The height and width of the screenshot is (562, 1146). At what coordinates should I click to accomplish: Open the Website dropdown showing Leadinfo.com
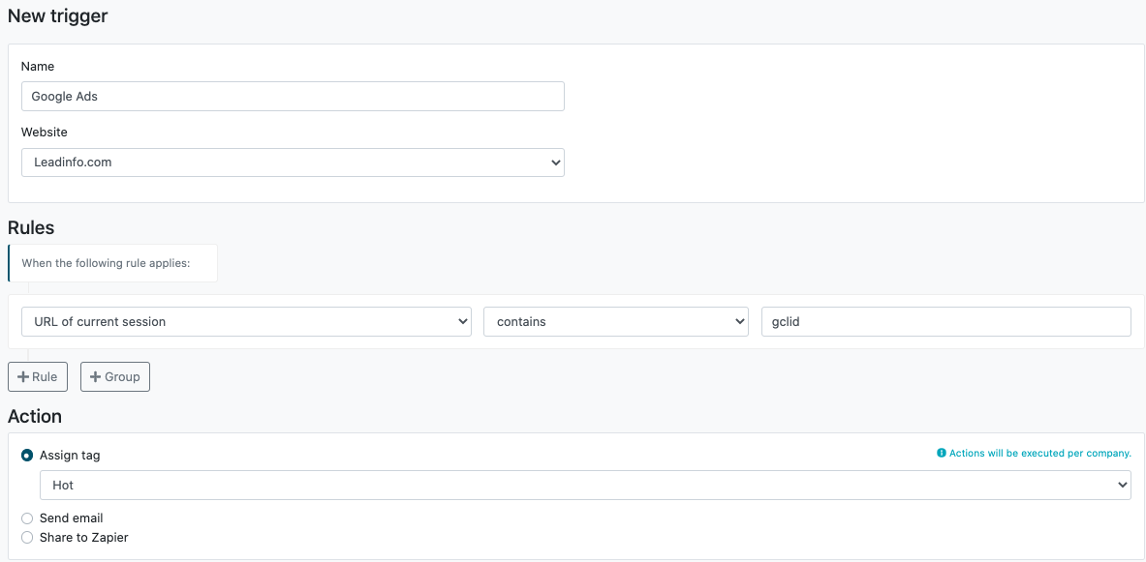(x=294, y=163)
